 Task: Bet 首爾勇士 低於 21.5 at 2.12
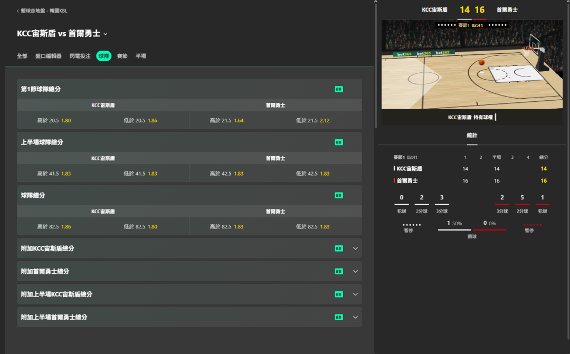[x=312, y=120]
